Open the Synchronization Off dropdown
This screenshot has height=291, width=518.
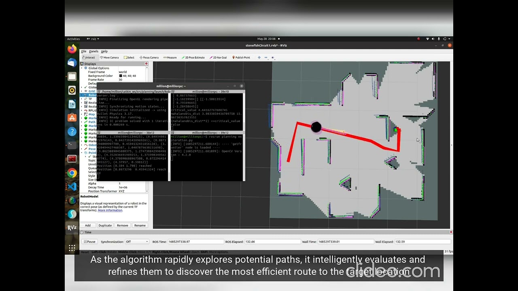pos(137,242)
